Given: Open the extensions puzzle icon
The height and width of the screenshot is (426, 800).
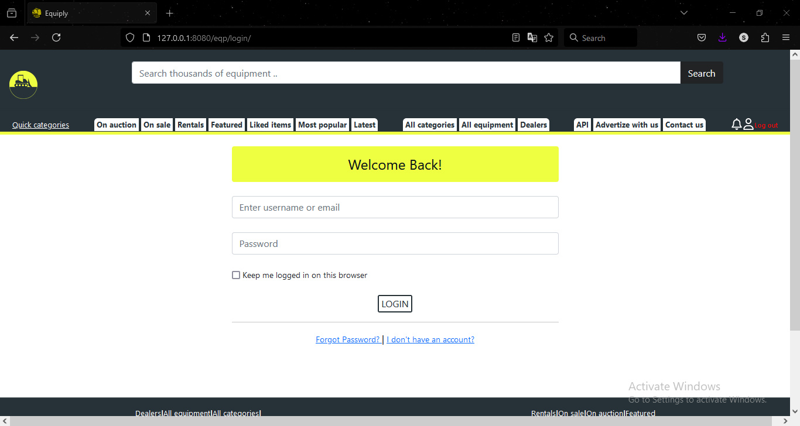Looking at the screenshot, I should point(765,37).
